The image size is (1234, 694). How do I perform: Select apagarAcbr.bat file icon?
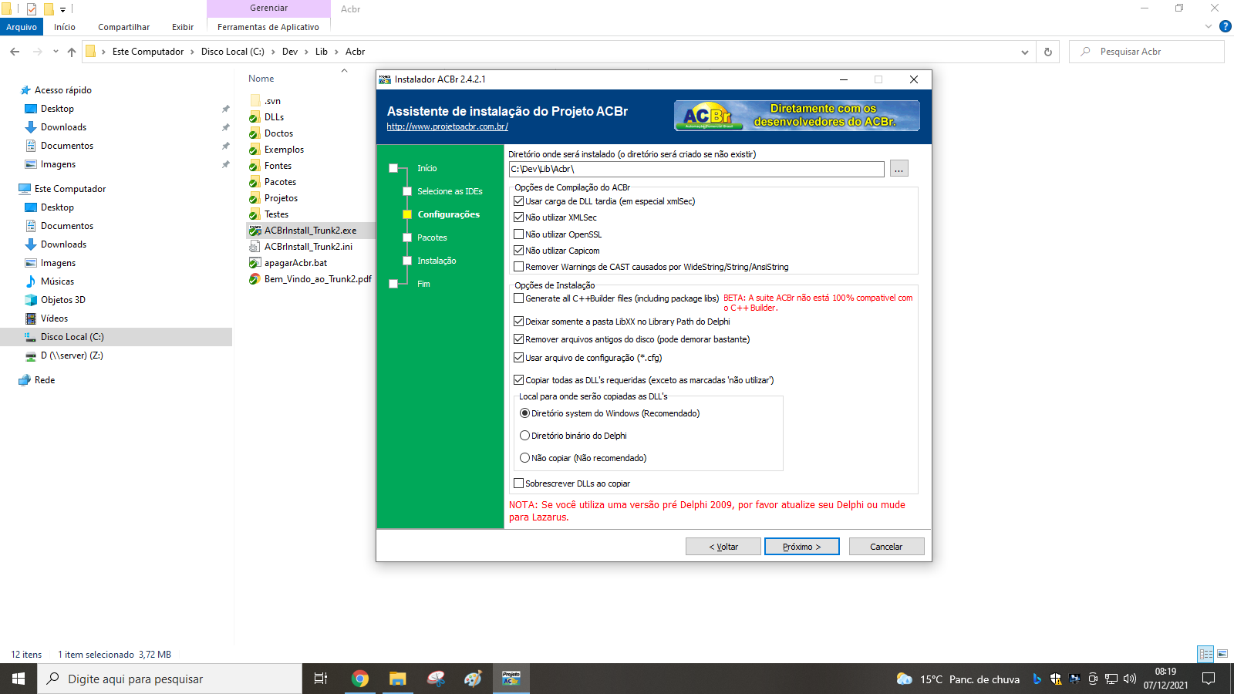pos(255,263)
